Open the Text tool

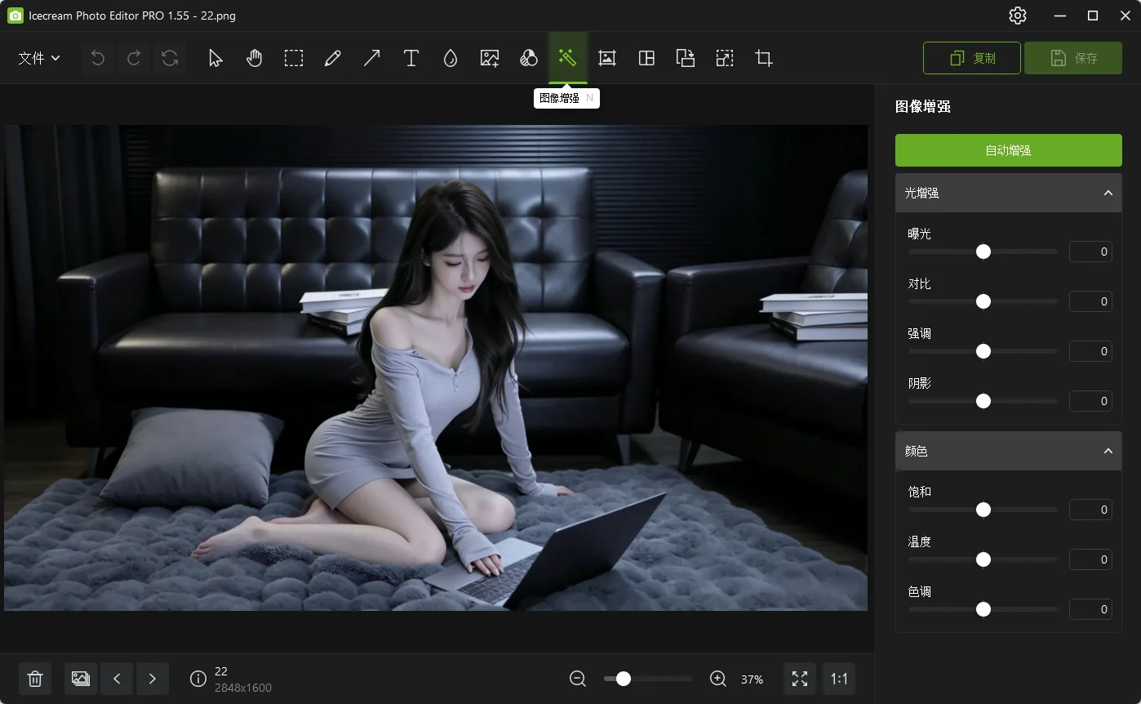point(411,58)
